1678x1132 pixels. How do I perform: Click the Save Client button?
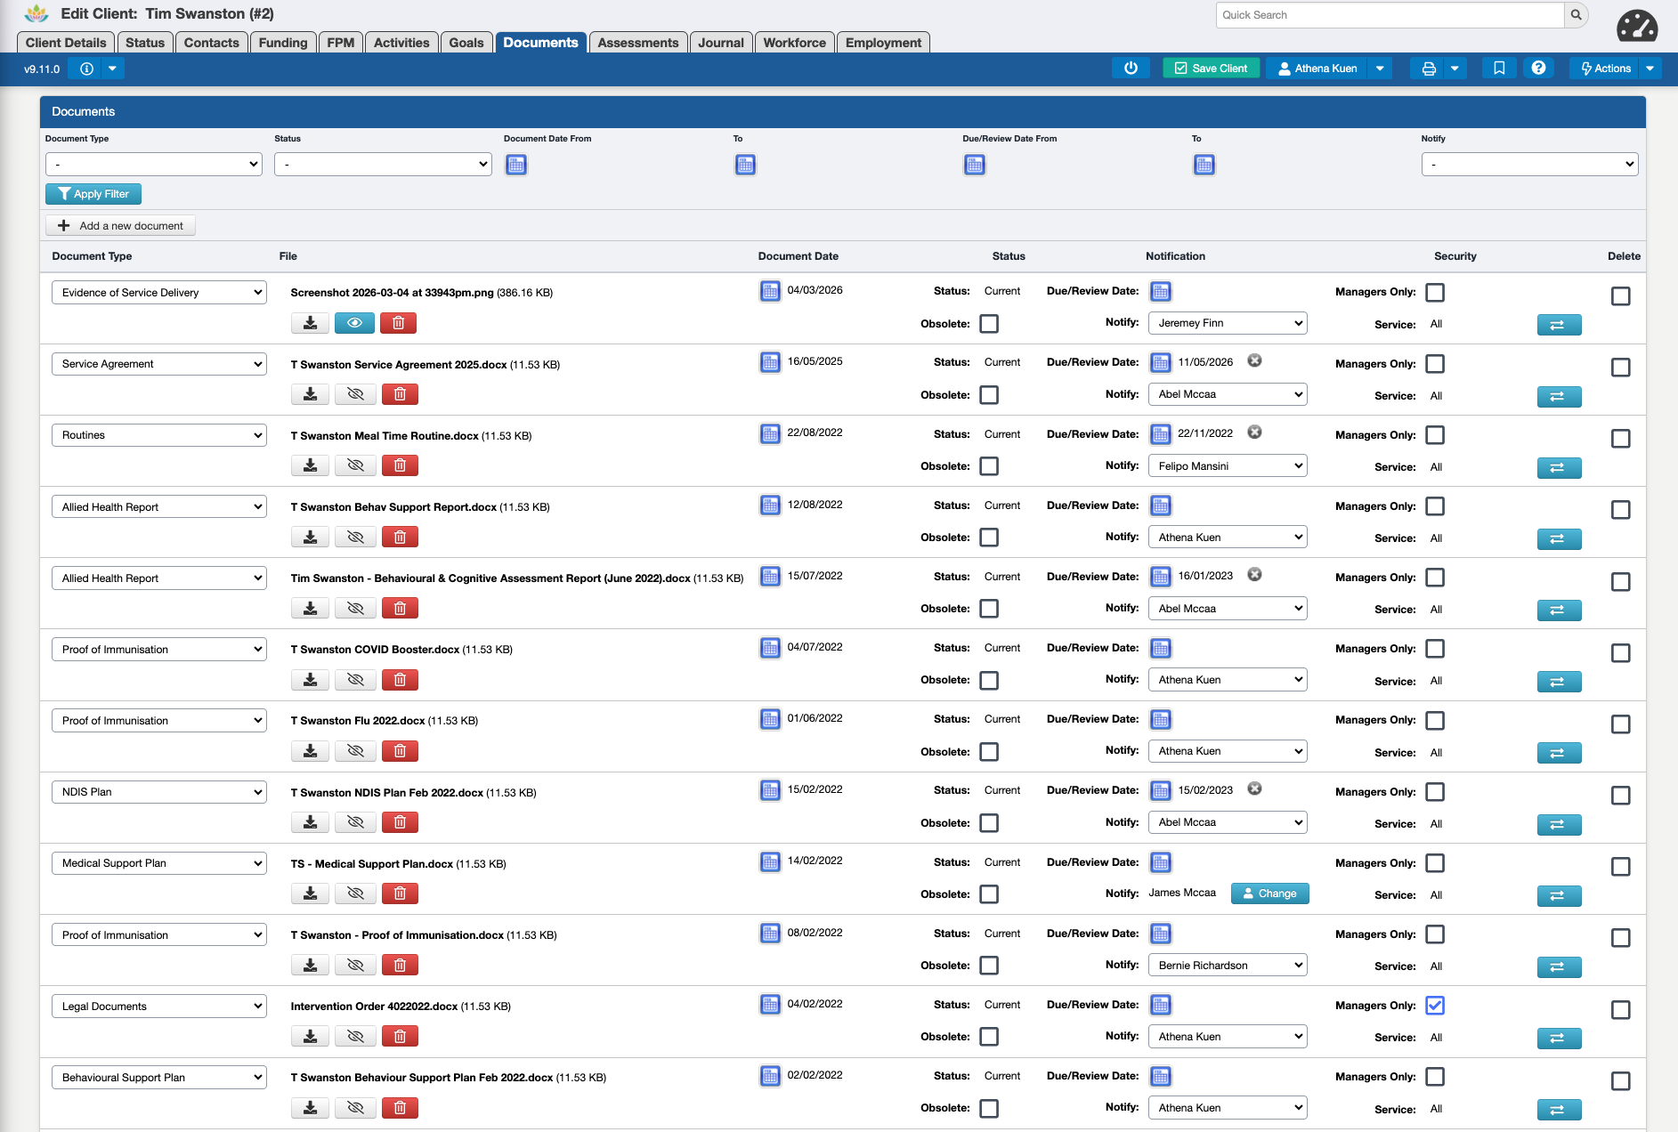point(1211,69)
